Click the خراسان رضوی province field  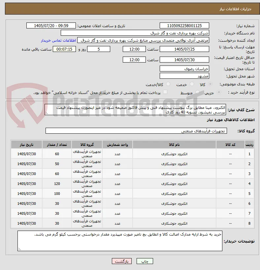click(x=184, y=69)
